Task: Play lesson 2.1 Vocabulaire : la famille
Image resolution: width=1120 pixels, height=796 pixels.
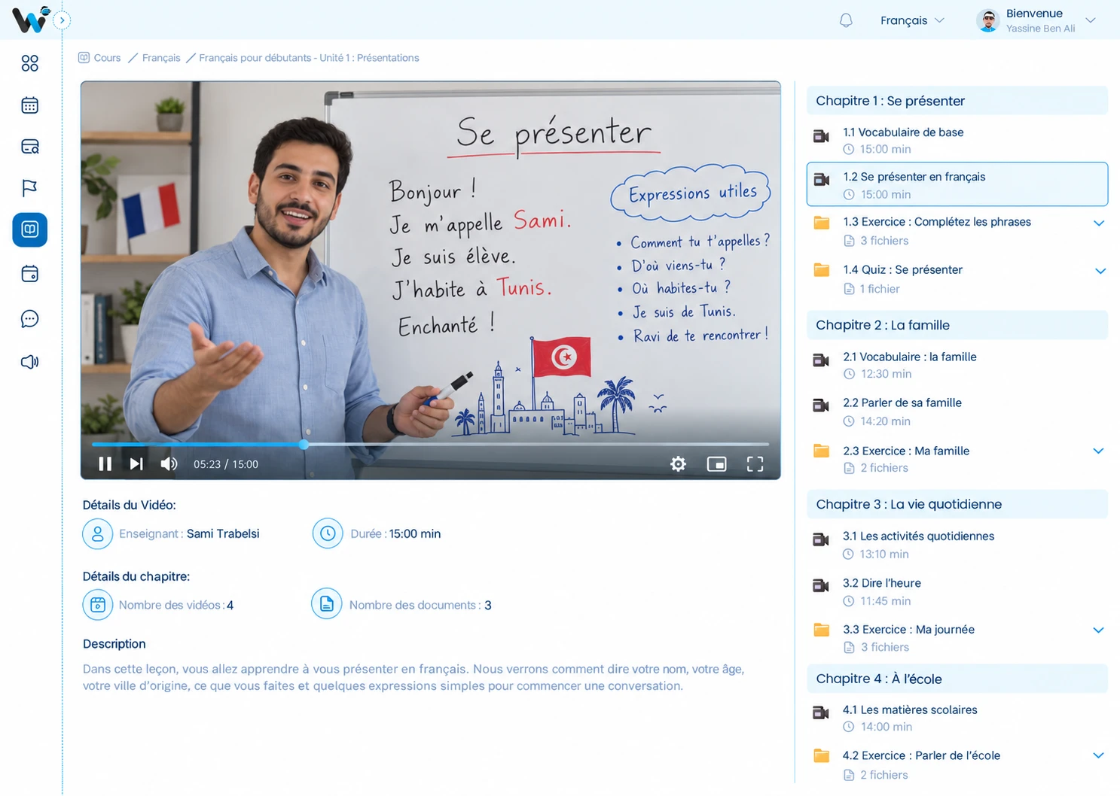Action: tap(957, 365)
